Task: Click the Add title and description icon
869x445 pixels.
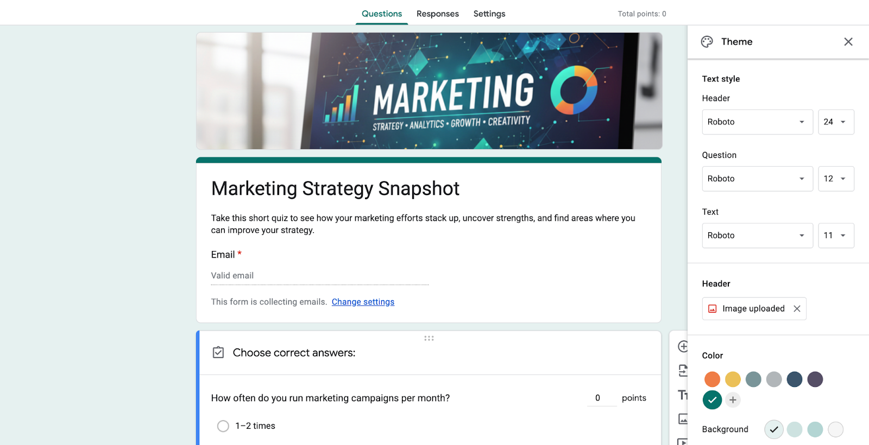Action: click(683, 395)
